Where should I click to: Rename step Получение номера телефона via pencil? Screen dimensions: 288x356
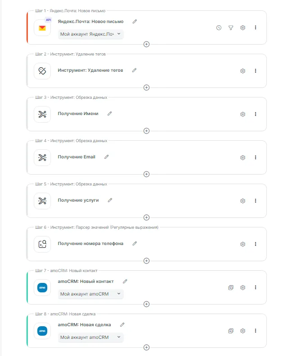(135, 244)
